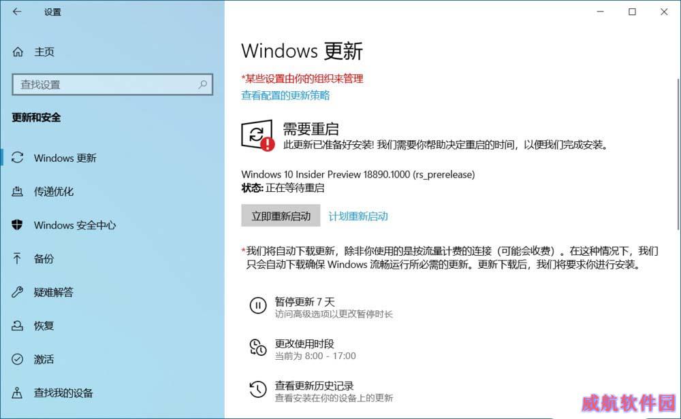This screenshot has width=681, height=419.
Task: Open 传递优化 delivery optimization icon
Action: coord(18,191)
